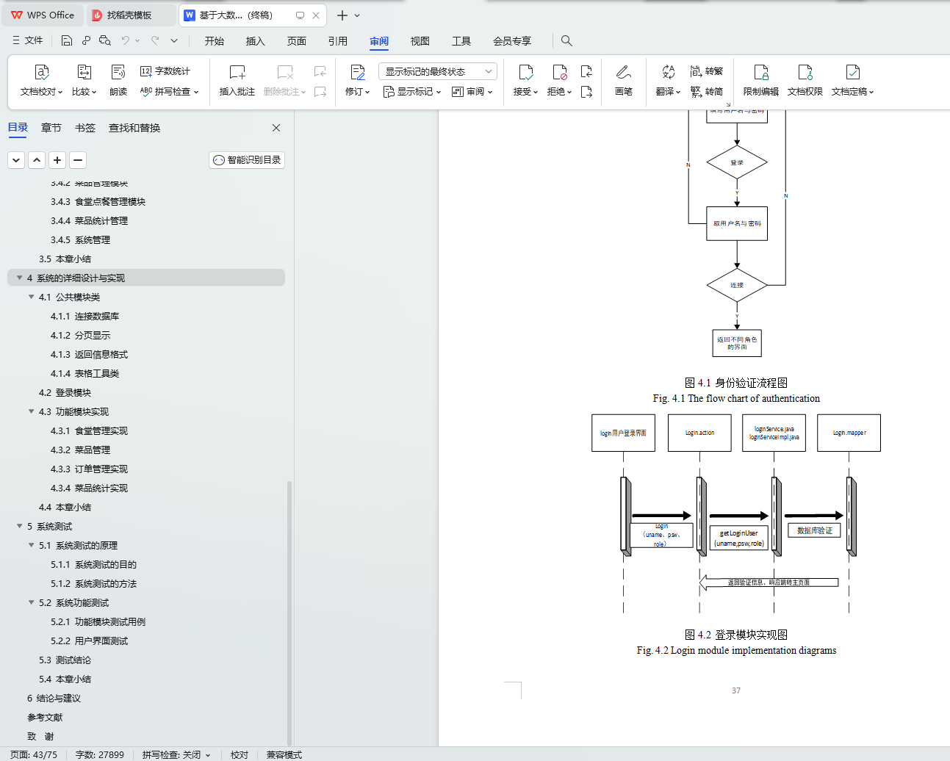Screen dimensions: 950x761
Task: Switch to the 书签 pane tab
Action: (x=85, y=128)
